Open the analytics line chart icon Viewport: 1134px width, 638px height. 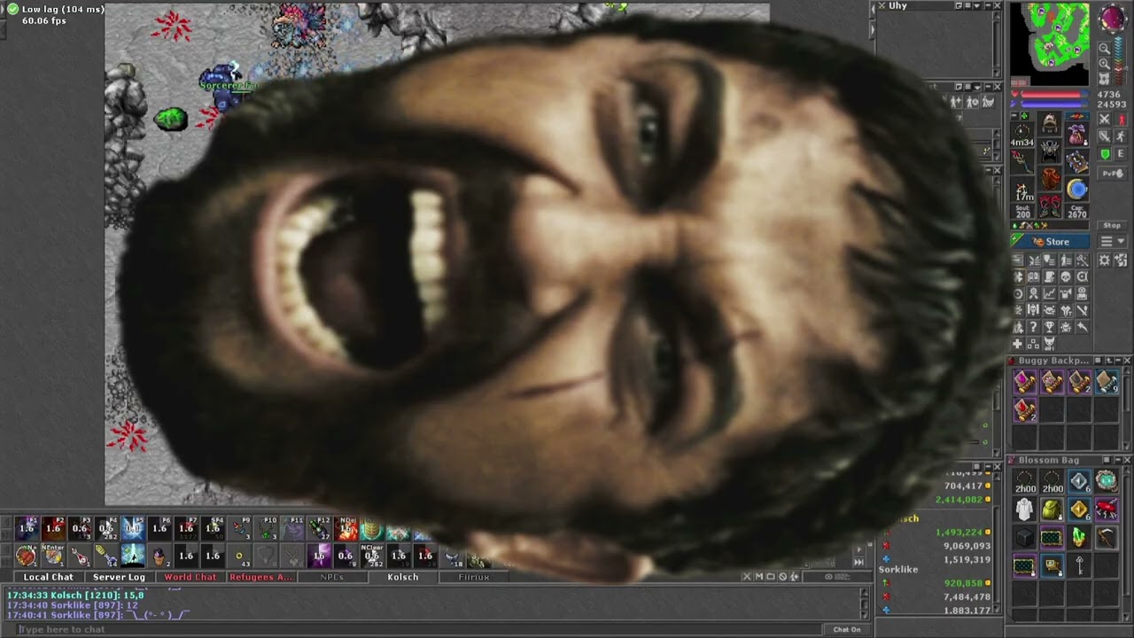(x=1050, y=293)
